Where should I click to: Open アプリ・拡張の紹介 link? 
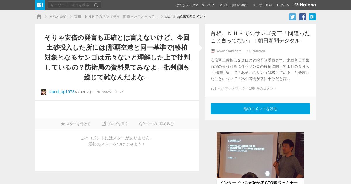pyautogui.click(x=233, y=5)
